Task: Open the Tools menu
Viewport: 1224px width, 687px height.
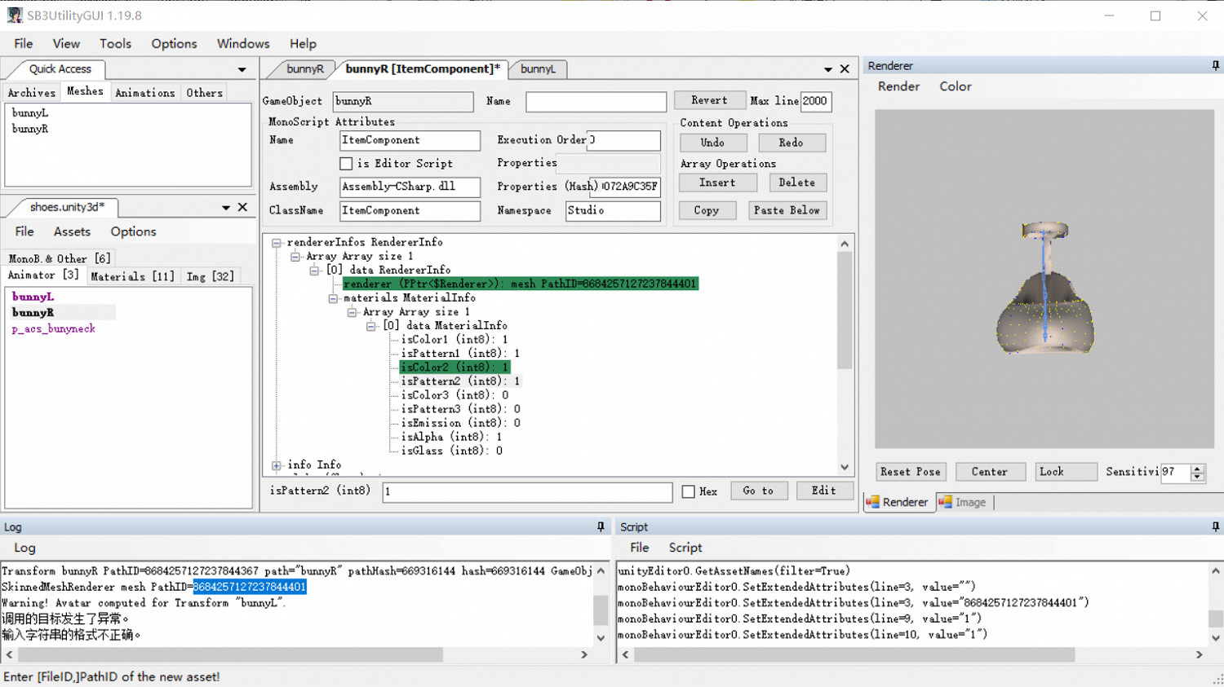Action: point(115,44)
